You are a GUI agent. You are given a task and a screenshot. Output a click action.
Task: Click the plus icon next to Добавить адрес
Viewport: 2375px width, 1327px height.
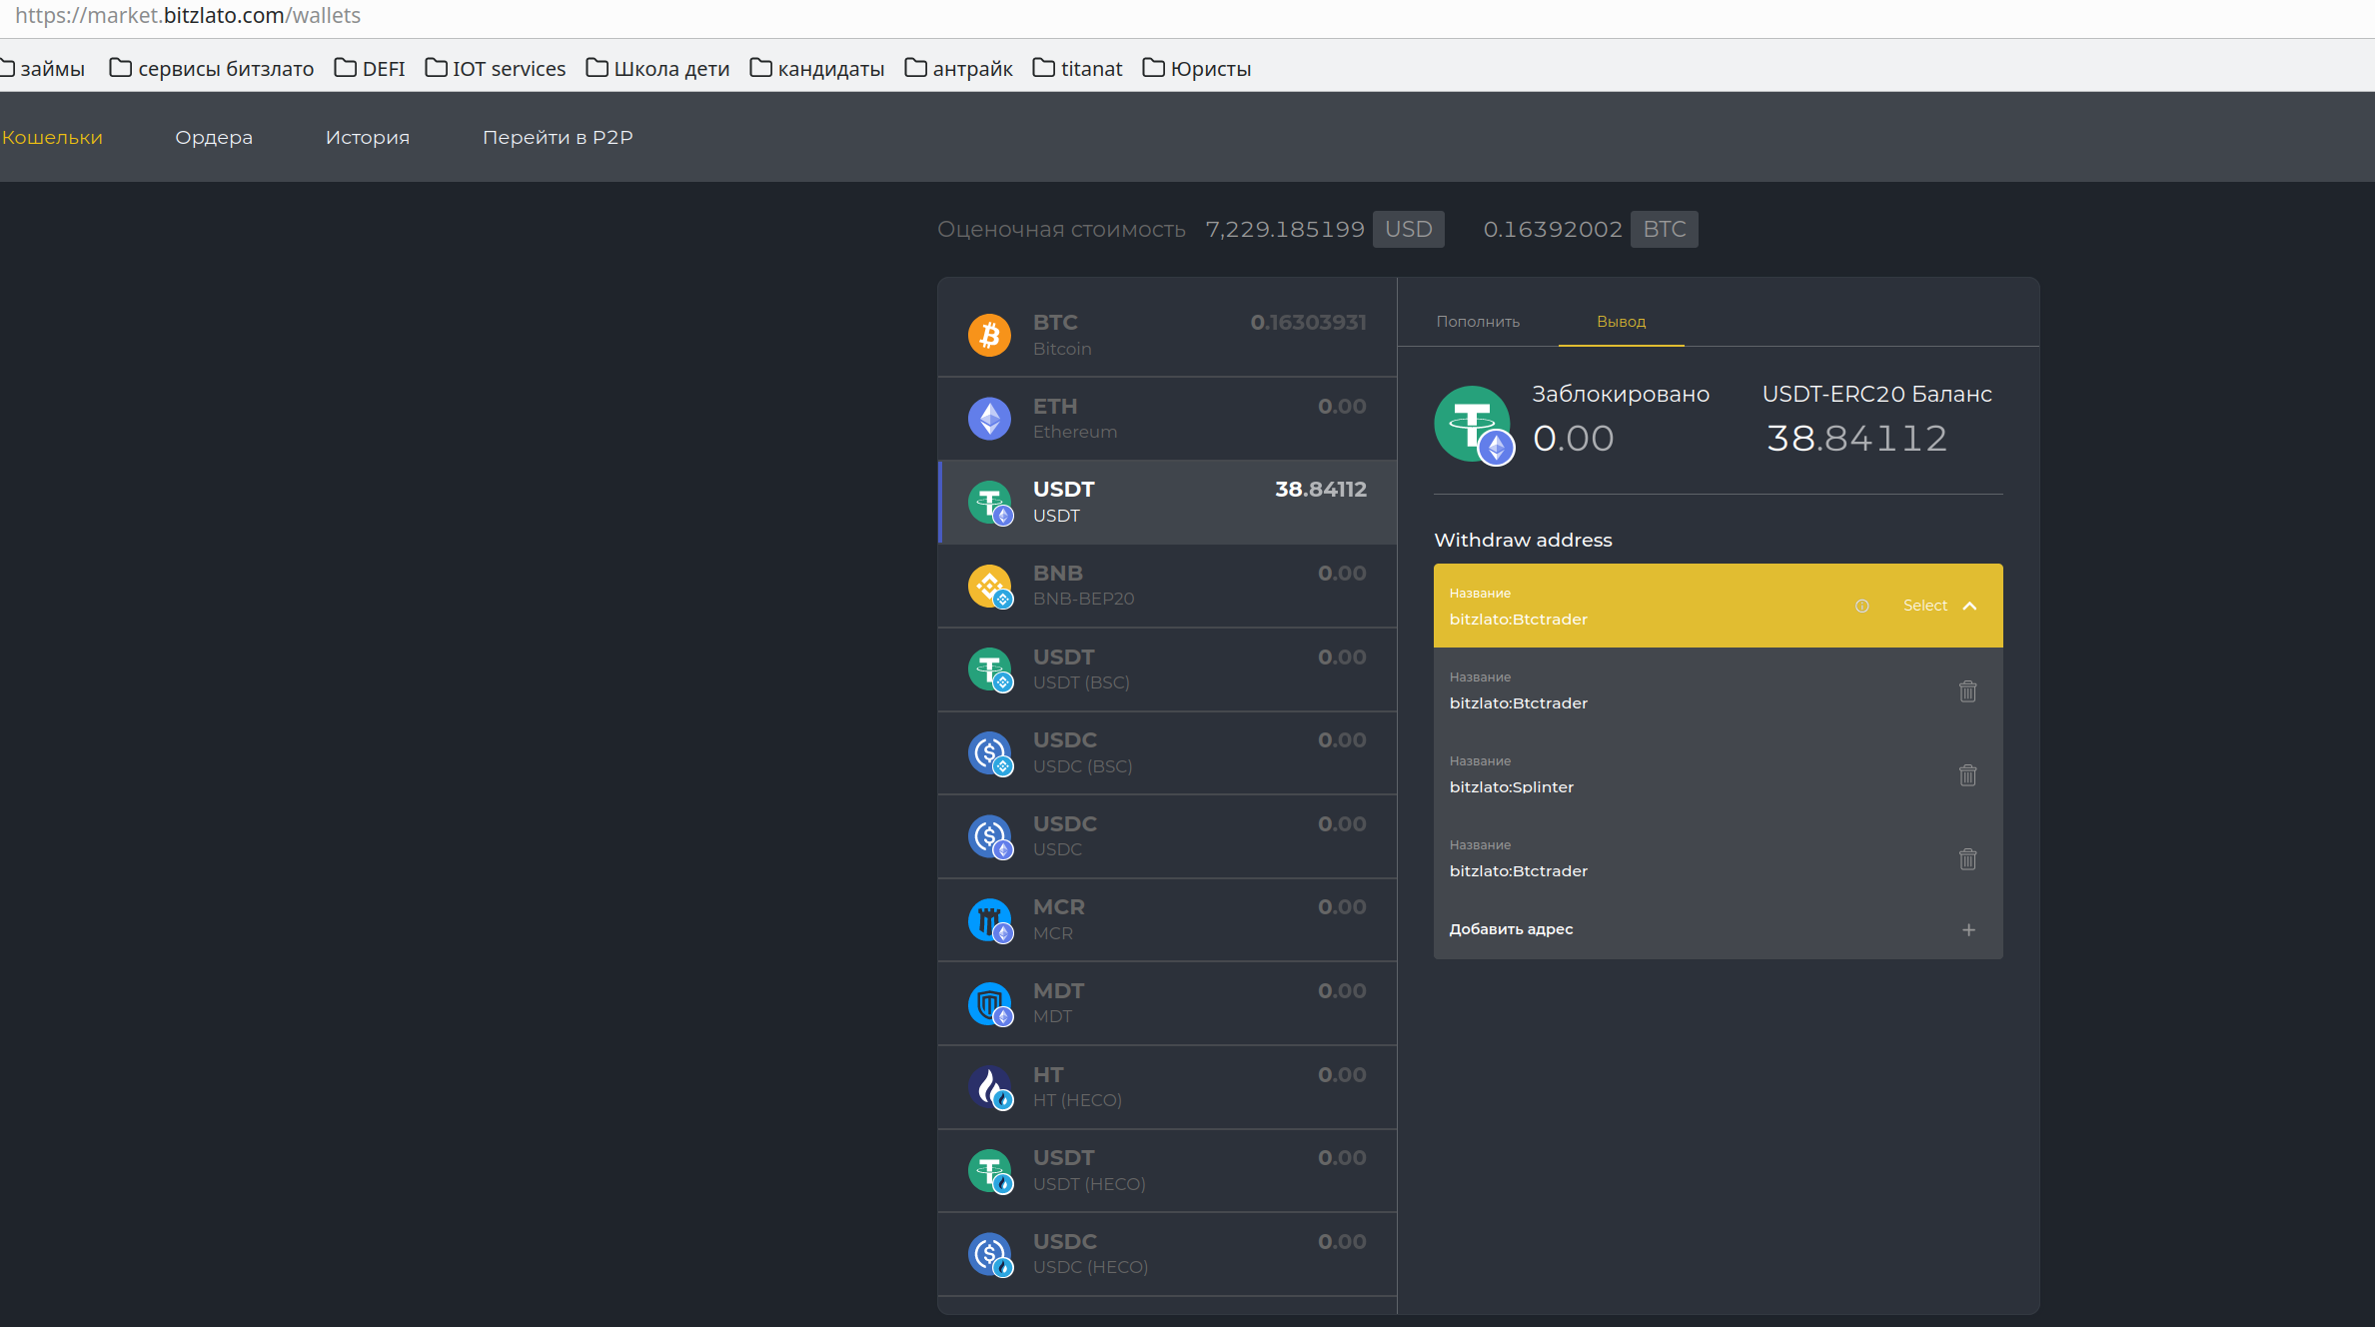pyautogui.click(x=1967, y=929)
